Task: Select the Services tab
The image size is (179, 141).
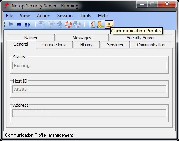Action: coord(115,45)
